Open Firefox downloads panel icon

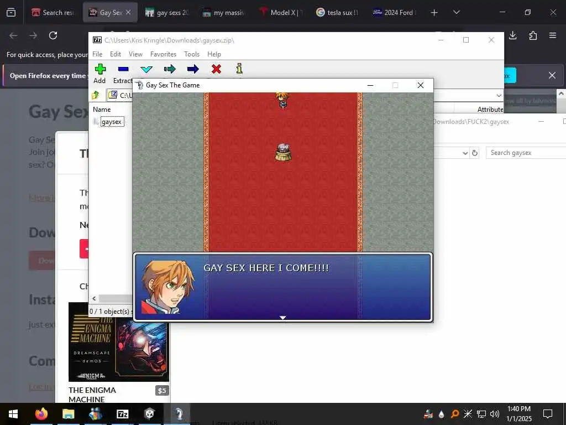[x=513, y=35]
